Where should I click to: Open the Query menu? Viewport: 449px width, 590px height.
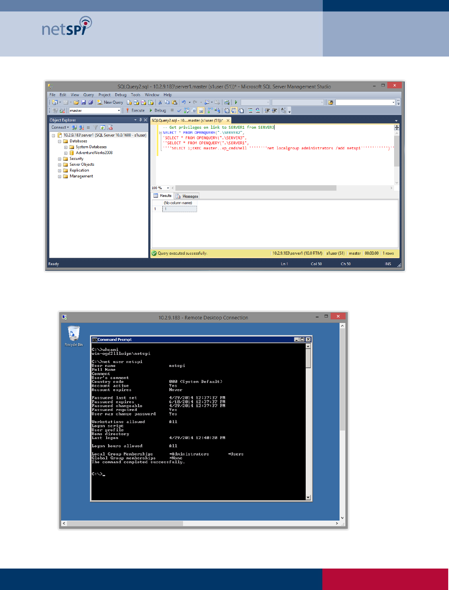click(88, 95)
